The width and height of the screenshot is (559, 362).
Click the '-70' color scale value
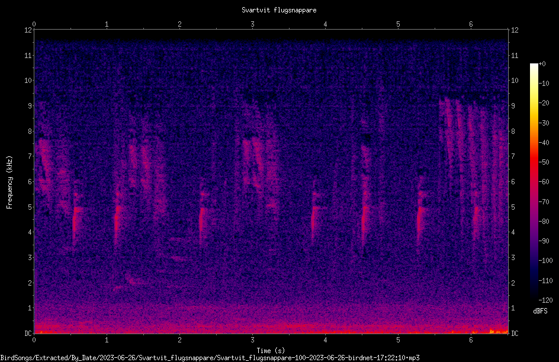544,202
